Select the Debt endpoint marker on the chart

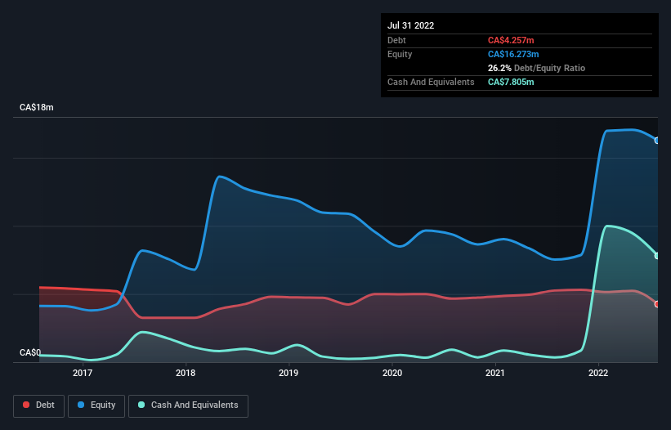[657, 304]
